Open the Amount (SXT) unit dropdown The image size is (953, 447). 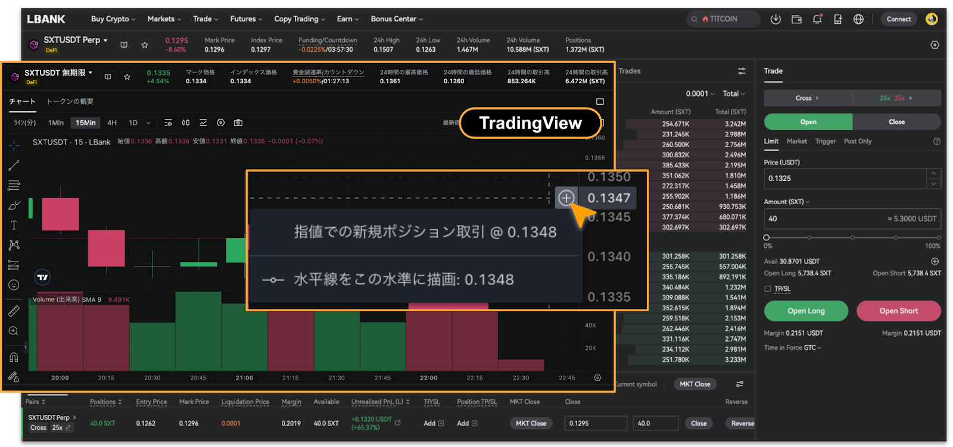[x=787, y=202]
